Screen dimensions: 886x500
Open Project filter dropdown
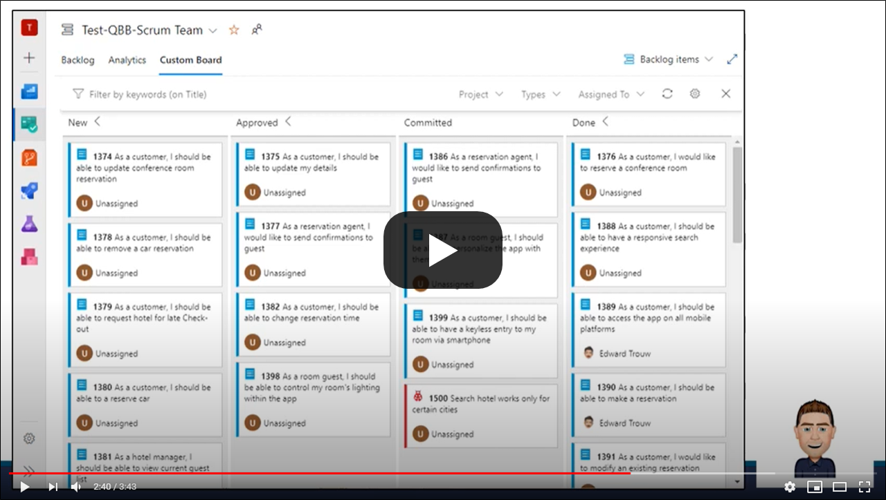coord(481,94)
